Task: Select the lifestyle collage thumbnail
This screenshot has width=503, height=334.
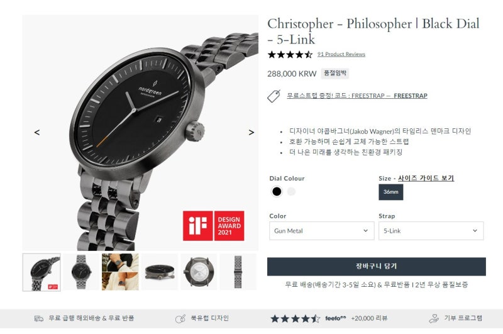Action: click(x=120, y=272)
